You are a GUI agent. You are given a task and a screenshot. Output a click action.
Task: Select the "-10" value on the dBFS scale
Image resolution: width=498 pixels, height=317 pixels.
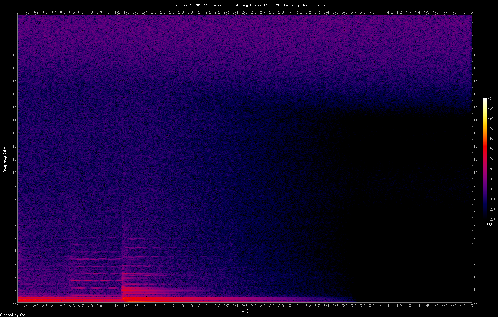(491, 109)
